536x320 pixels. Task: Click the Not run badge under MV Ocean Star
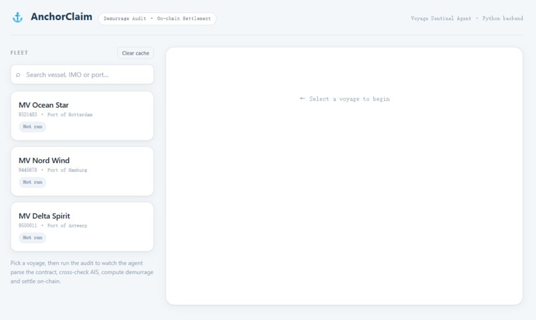tap(33, 126)
